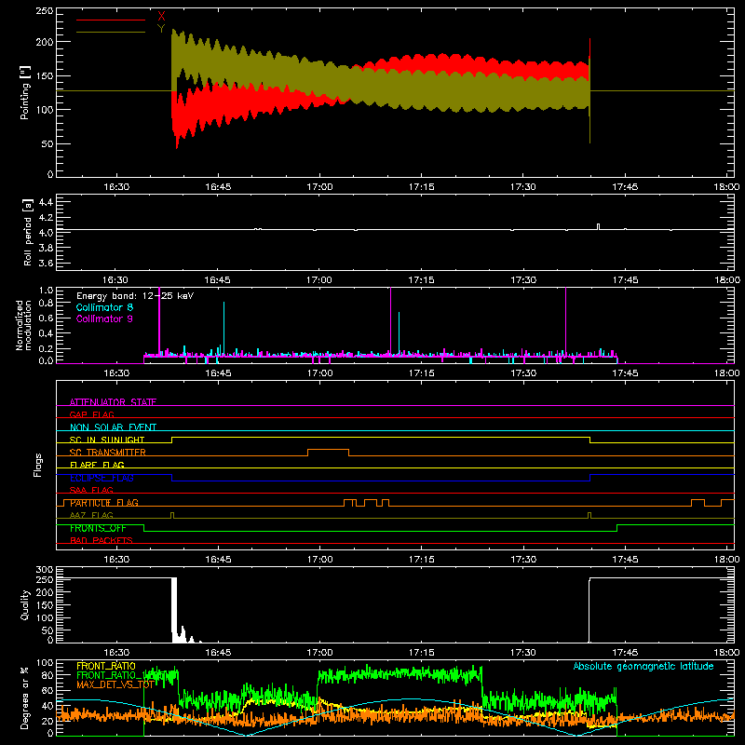745x745 pixels.
Task: Click the FRONTS_OFF flag label
Action: (x=98, y=528)
